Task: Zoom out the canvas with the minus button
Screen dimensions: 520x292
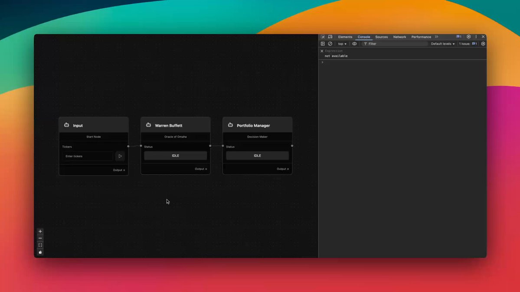Action: 40,238
